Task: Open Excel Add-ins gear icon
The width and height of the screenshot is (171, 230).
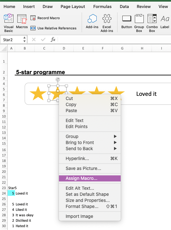Action: [x=107, y=19]
